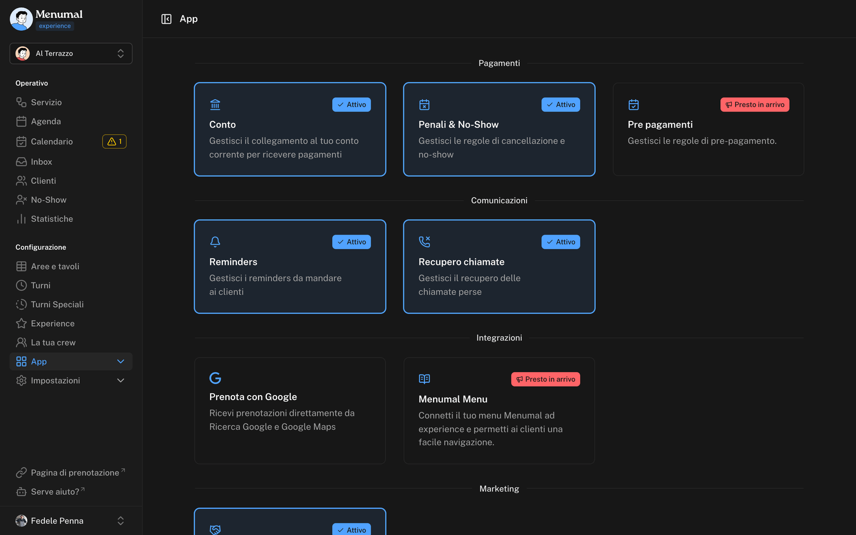This screenshot has width=856, height=535.
Task: Open the Prenota con Google integration
Action: pos(290,411)
